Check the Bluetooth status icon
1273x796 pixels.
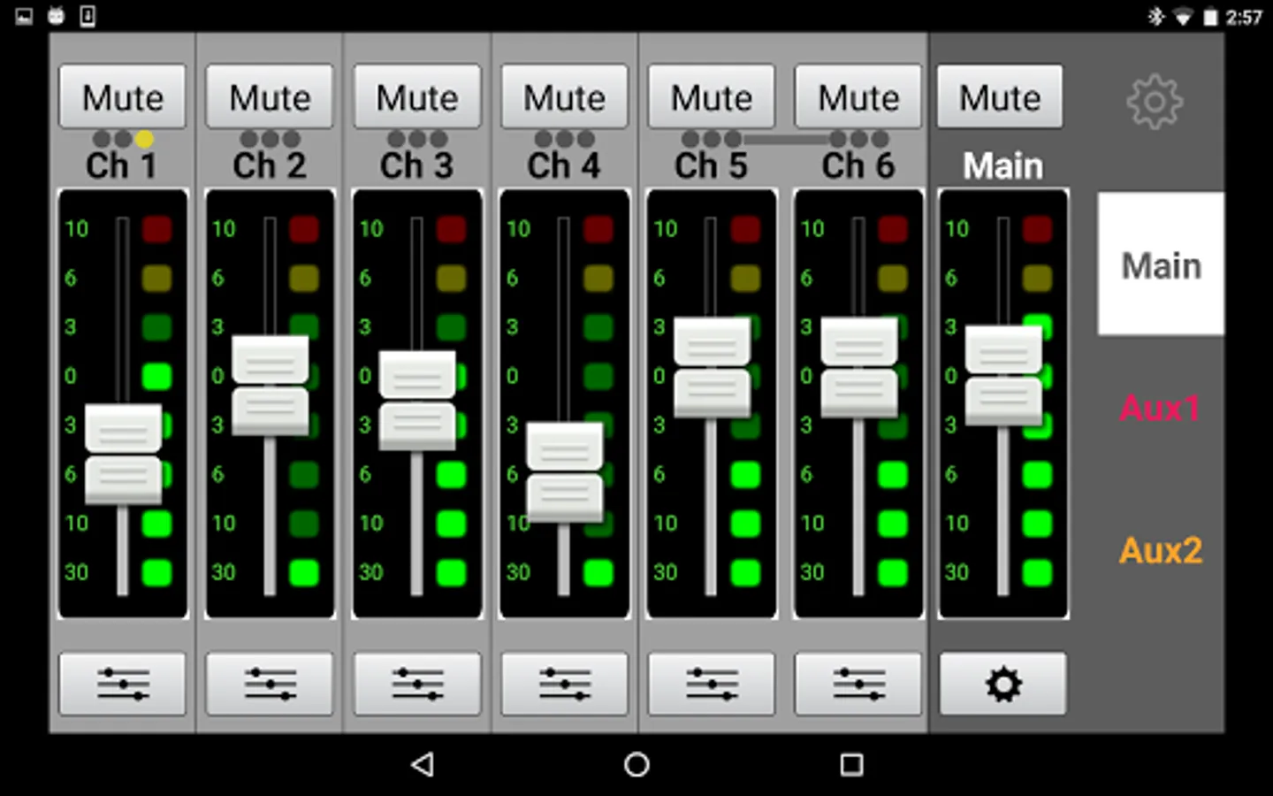pyautogui.click(x=1155, y=16)
